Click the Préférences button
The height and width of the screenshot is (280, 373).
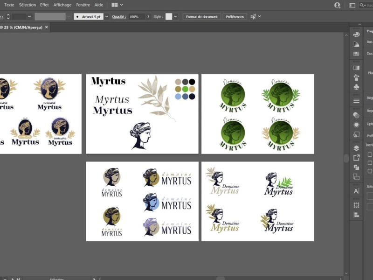point(235,16)
